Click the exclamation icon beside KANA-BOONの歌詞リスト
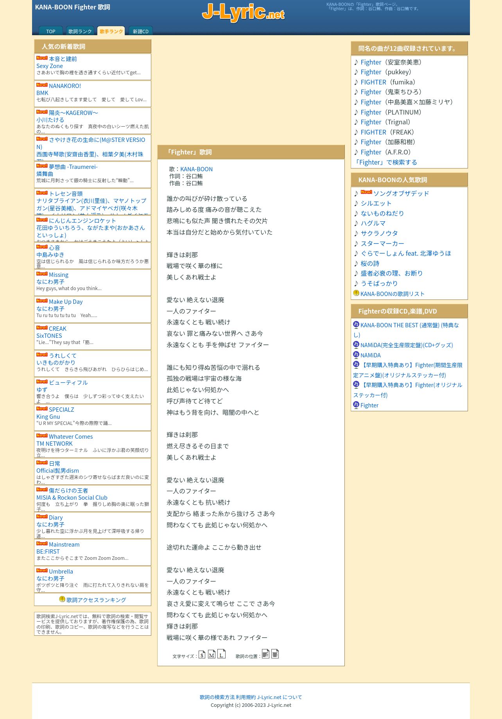This screenshot has height=719, width=502. 356,293
